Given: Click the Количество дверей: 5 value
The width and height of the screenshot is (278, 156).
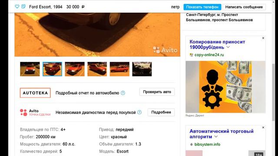Looking at the screenshot, I should [61, 151].
